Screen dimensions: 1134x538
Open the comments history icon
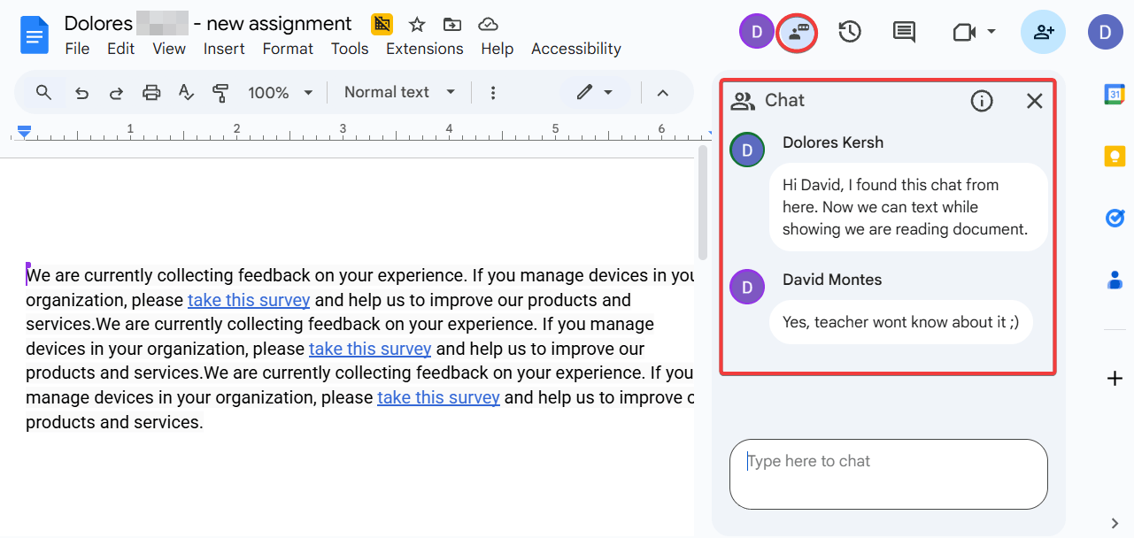click(x=904, y=33)
